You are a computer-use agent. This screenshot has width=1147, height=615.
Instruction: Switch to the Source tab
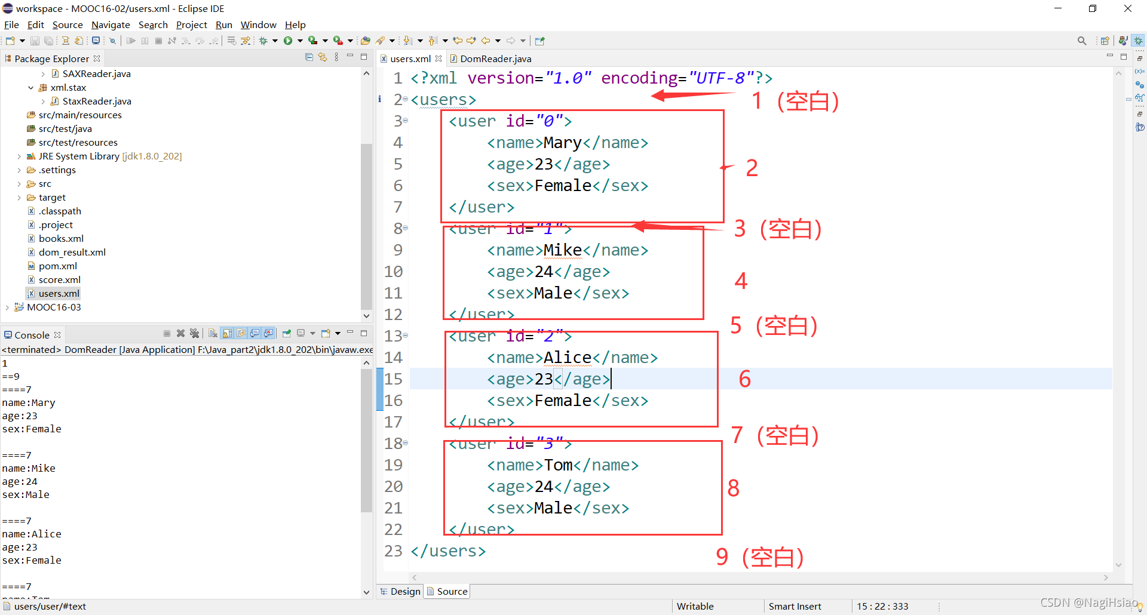pyautogui.click(x=447, y=591)
